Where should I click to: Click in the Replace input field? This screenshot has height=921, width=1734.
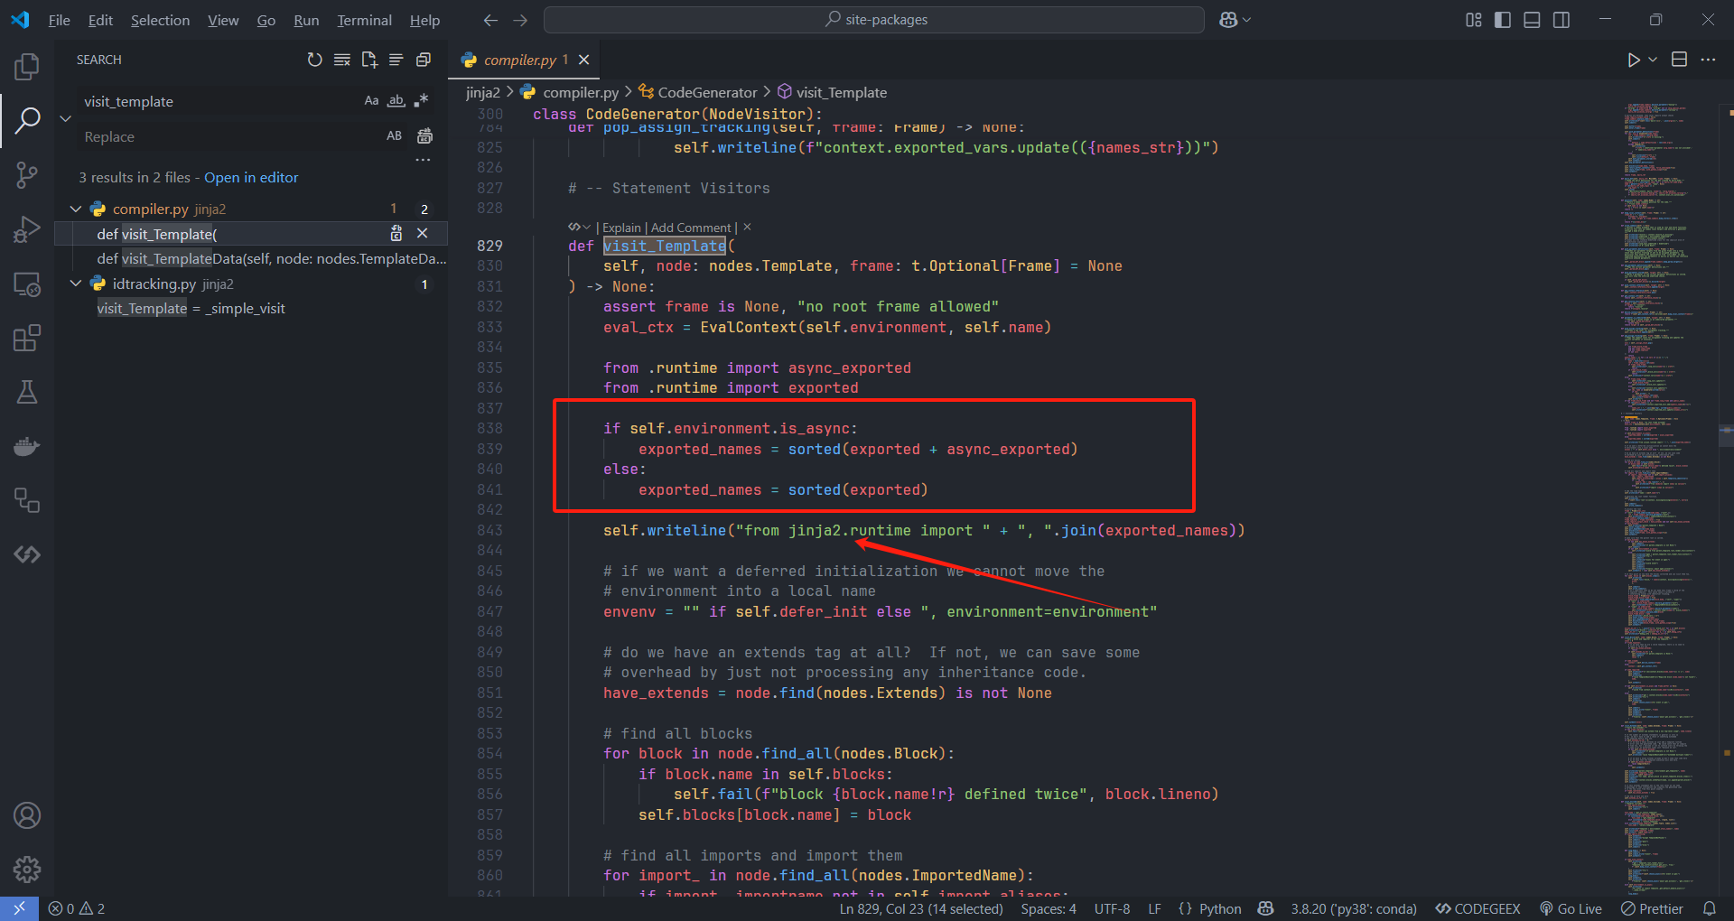click(x=226, y=136)
